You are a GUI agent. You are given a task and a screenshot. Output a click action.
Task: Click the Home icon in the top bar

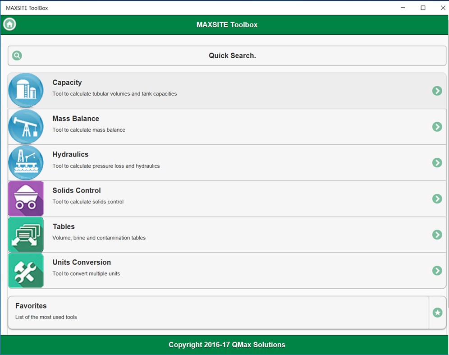(9, 24)
